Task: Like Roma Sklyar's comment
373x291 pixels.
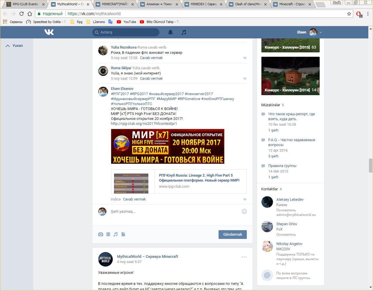Action: point(245,79)
